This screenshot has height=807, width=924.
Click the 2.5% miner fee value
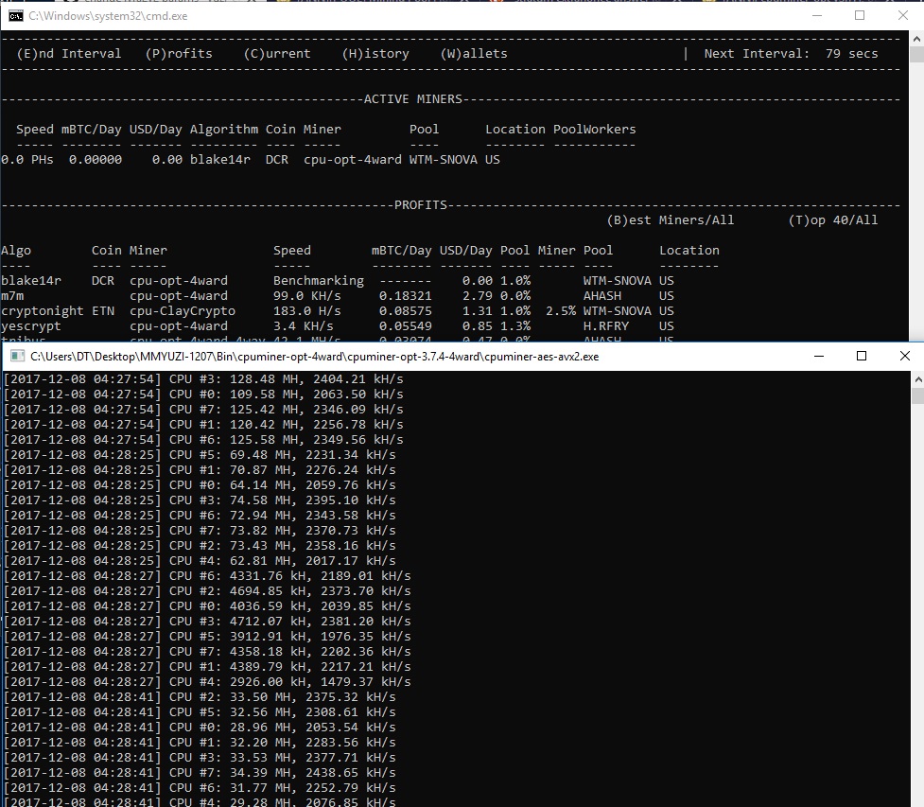(x=561, y=311)
